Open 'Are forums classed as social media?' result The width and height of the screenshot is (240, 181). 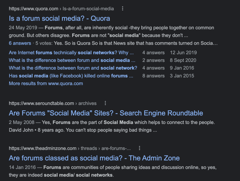[x=94, y=158]
